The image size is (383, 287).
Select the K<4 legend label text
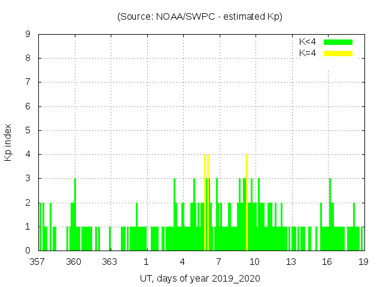pyautogui.click(x=308, y=42)
